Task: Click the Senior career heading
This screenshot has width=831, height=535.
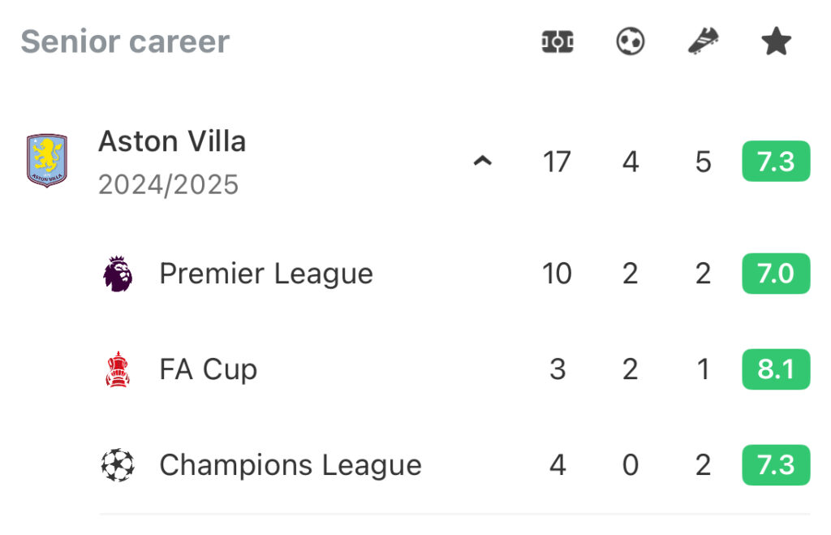Action: coord(125,41)
